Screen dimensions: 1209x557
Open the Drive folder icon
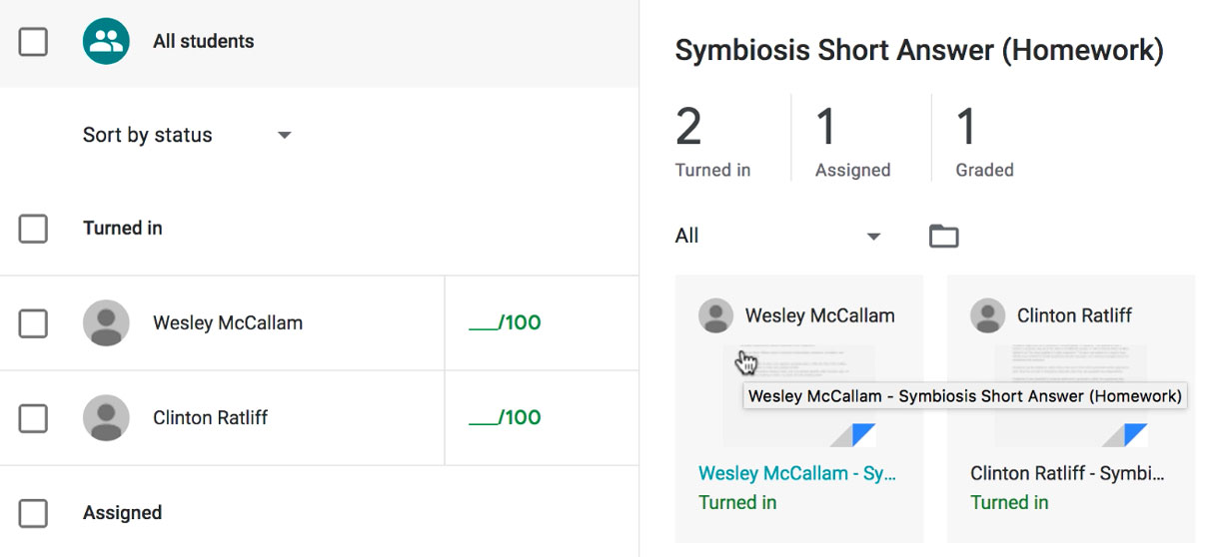coord(943,237)
